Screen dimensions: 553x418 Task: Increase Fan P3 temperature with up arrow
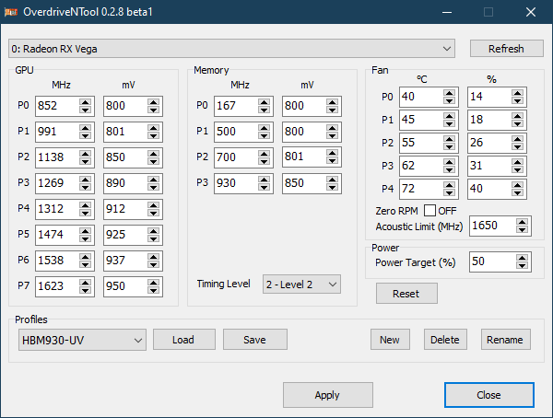450,162
